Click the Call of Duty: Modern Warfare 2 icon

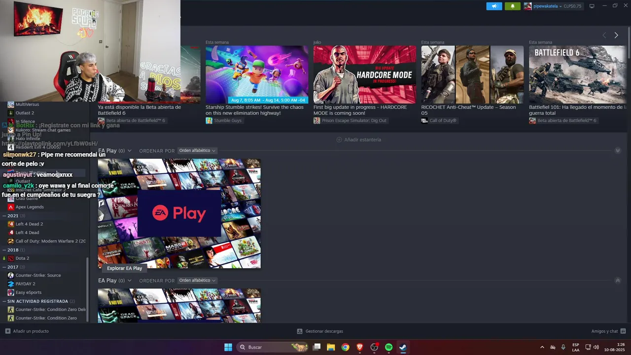(11, 241)
